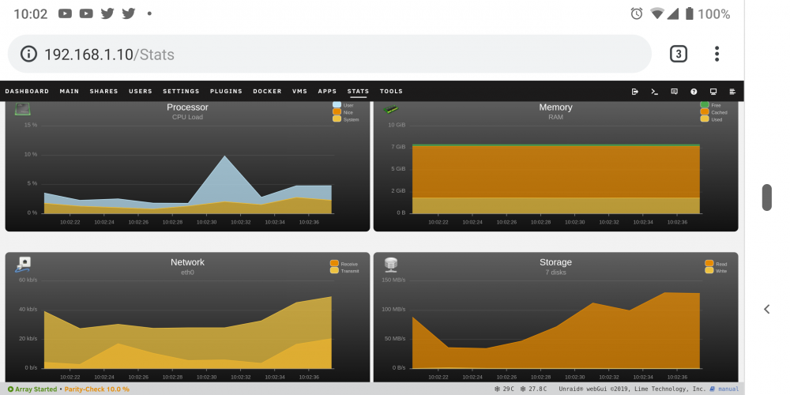Open the PLUGINS tab

[226, 92]
